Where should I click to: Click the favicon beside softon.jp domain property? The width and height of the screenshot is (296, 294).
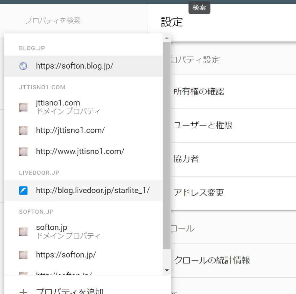click(23, 232)
